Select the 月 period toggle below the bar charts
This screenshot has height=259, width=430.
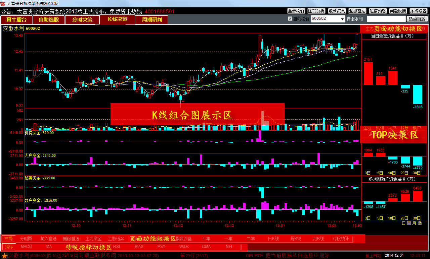[x=414, y=223]
